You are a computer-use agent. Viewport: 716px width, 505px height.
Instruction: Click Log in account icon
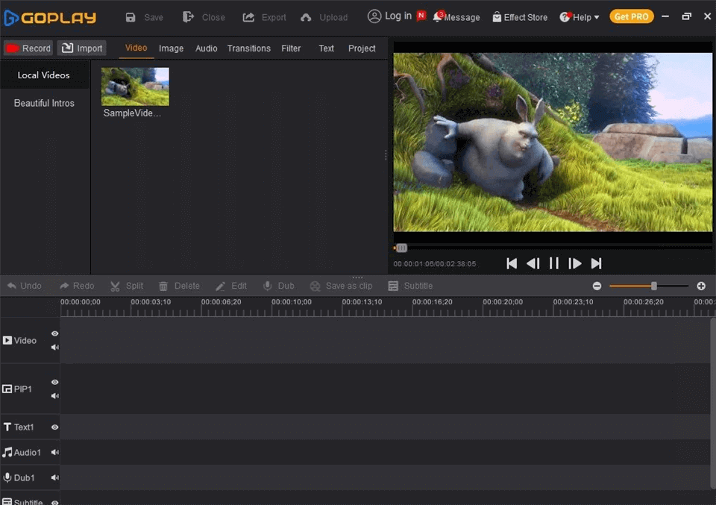374,16
